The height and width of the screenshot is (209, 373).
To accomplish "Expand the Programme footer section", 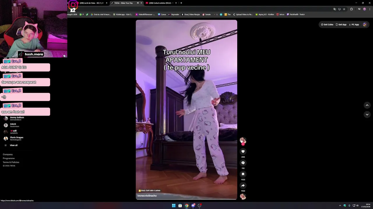I will point(9,158).
